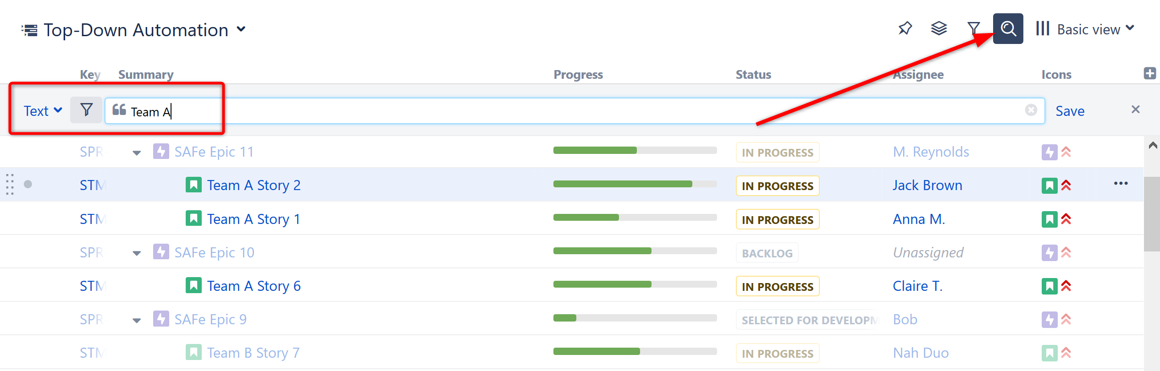Click the search input containing Team A
The width and height of the screenshot is (1160, 371).
pos(574,111)
